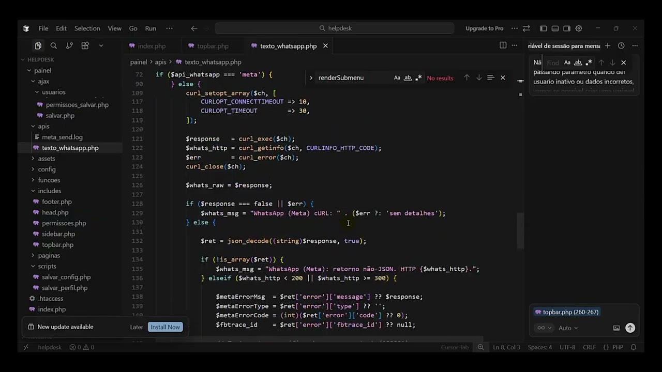Expand additional views chevron beside Extensions
662x372 pixels.
coord(101,46)
